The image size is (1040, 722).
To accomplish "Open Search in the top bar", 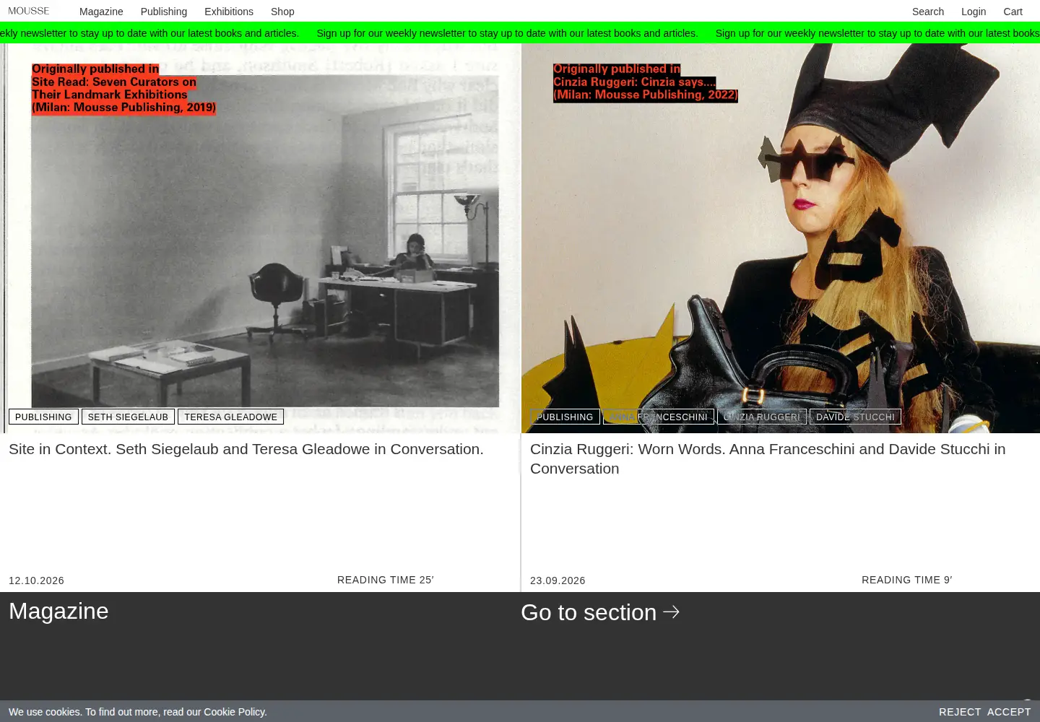I will pos(928,12).
